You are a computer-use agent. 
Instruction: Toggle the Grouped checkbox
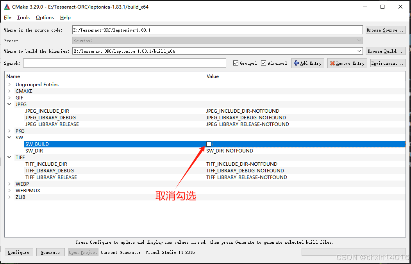(236, 63)
